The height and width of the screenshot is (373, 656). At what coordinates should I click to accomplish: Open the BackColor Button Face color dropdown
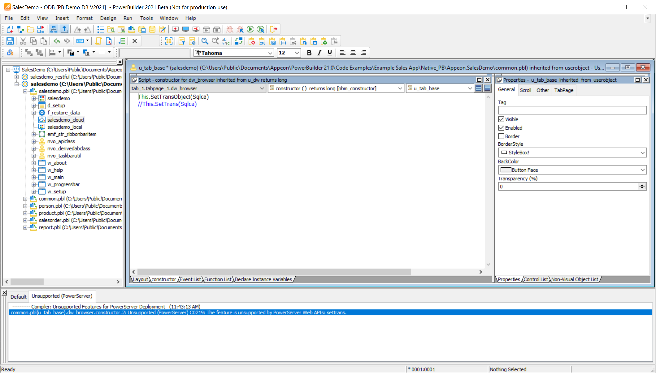[642, 170]
